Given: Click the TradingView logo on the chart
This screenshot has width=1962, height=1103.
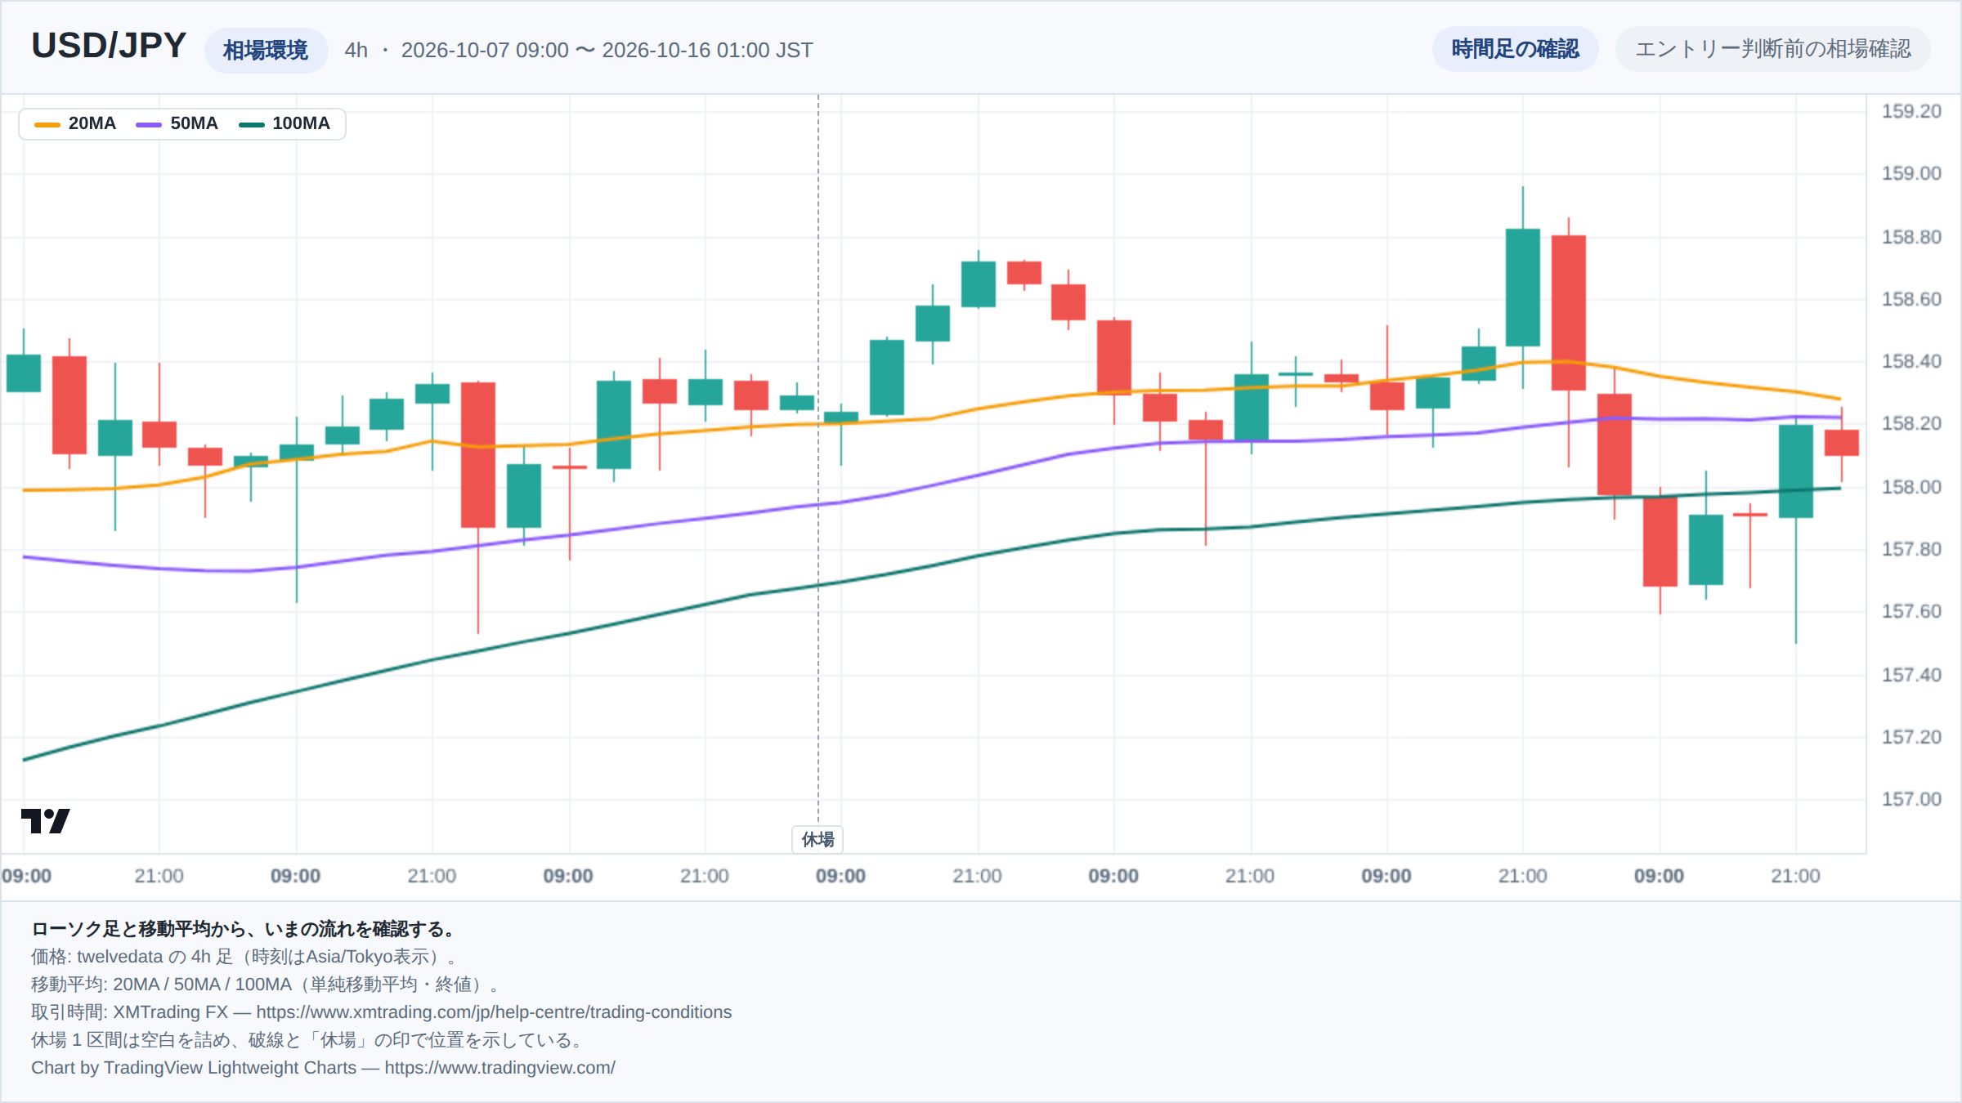Looking at the screenshot, I should click(x=45, y=820).
